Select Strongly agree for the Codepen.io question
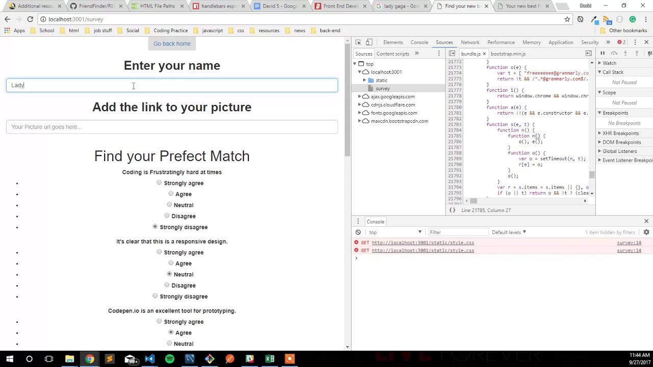The height and width of the screenshot is (367, 653). 159,321
